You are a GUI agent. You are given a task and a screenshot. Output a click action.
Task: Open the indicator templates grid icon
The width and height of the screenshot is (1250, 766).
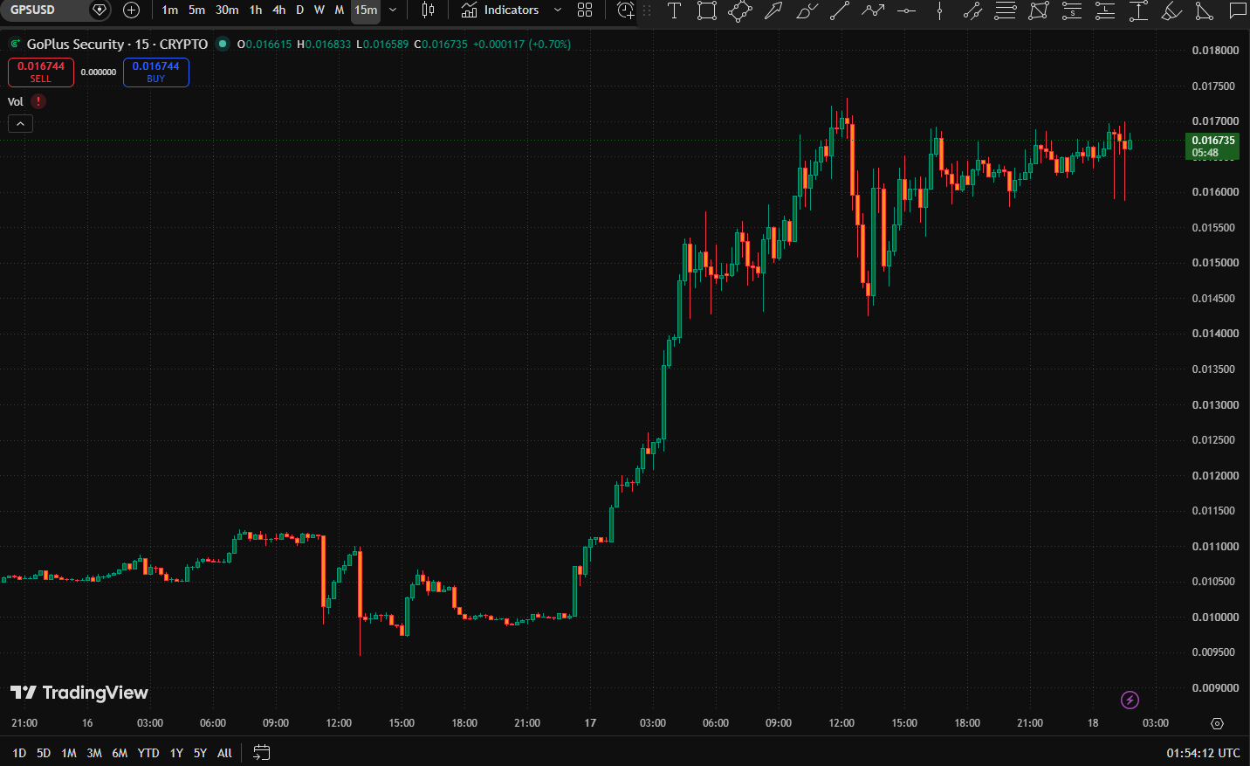(585, 10)
